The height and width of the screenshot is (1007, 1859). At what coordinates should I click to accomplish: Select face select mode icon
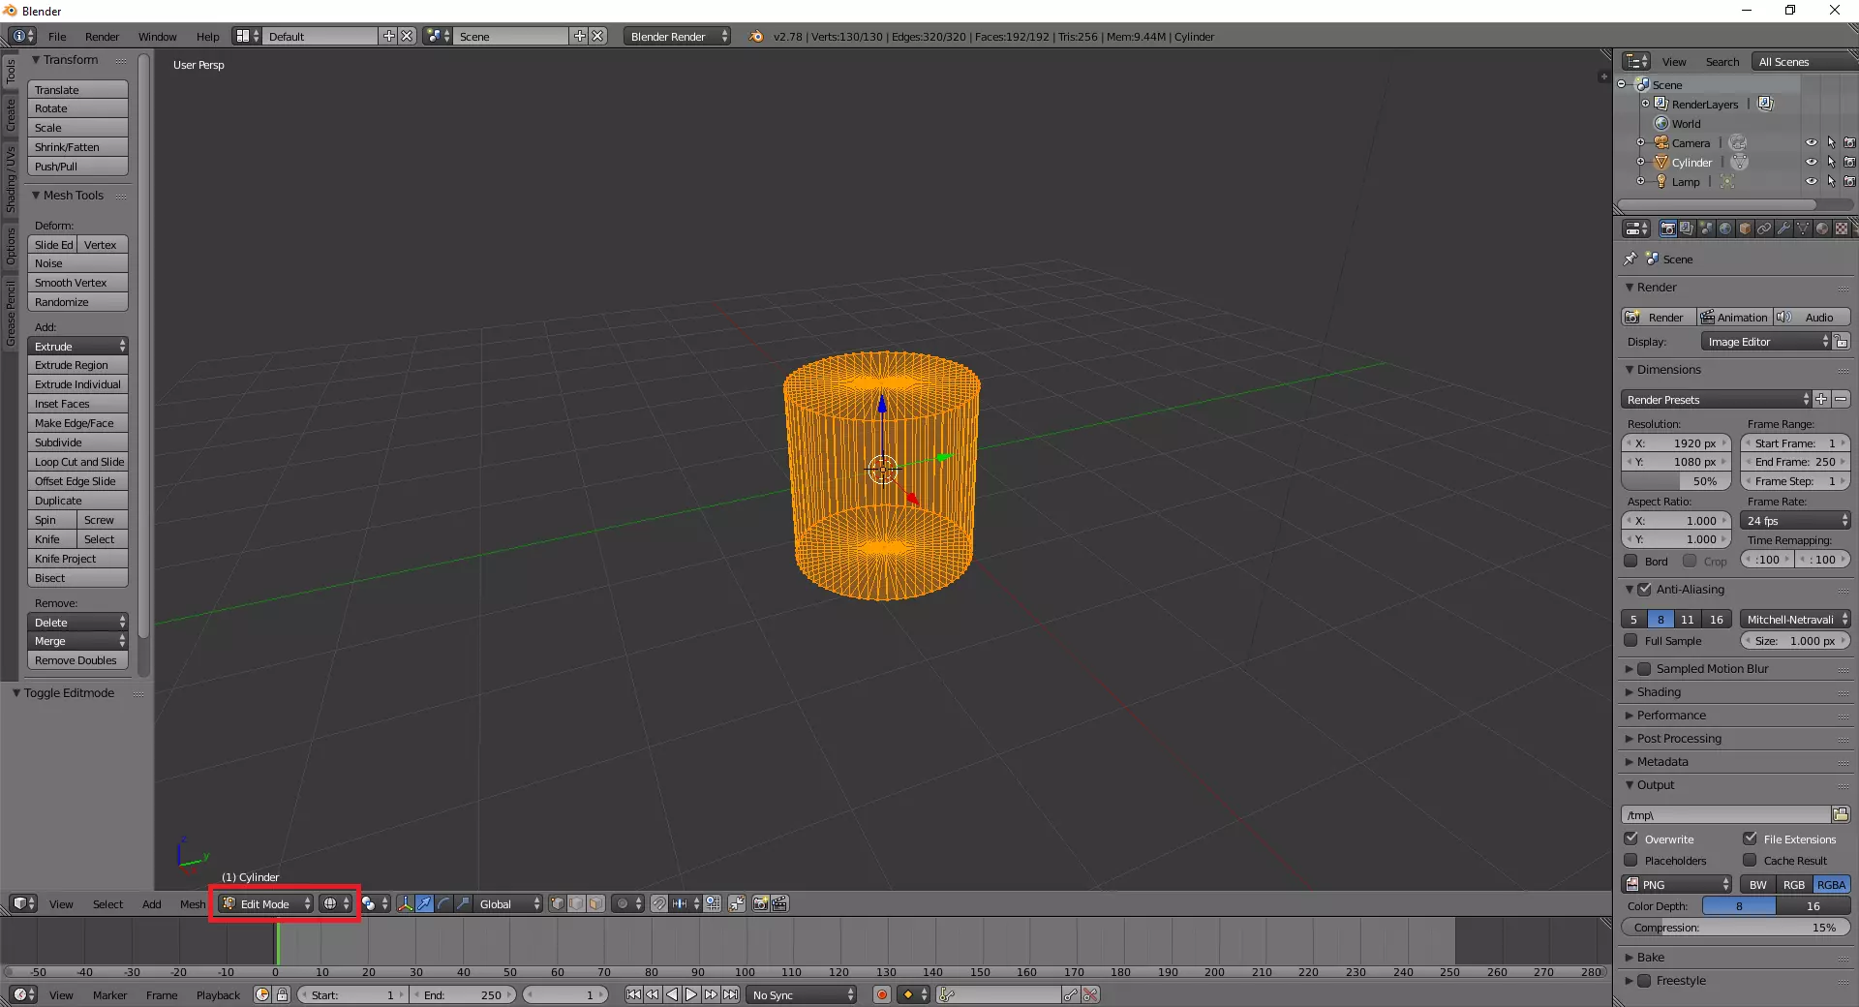coord(596,903)
